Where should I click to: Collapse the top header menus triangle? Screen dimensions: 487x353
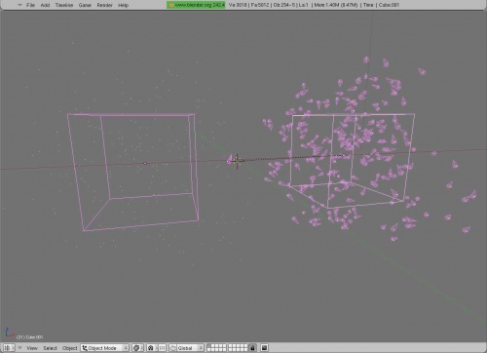pyautogui.click(x=19, y=5)
